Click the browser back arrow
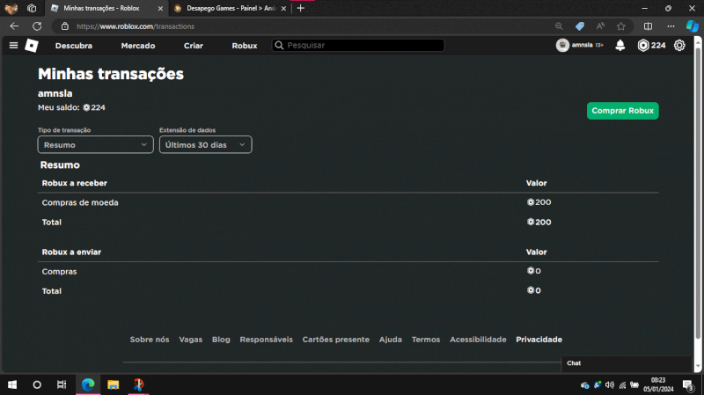Image resolution: width=704 pixels, height=395 pixels. [14, 26]
